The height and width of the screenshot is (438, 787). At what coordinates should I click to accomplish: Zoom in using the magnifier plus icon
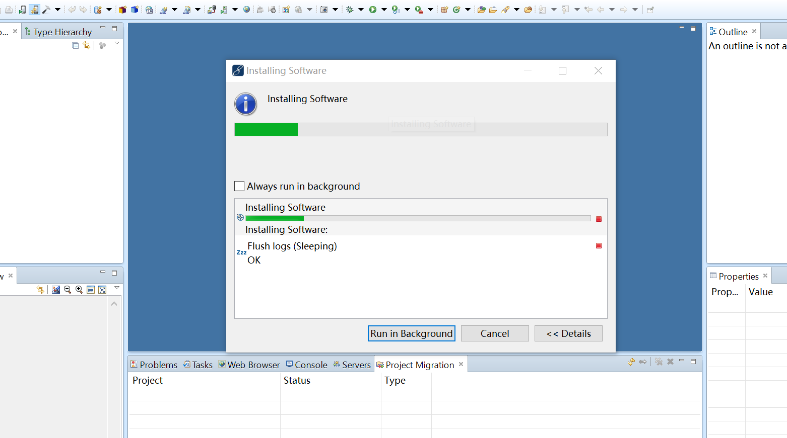click(79, 290)
